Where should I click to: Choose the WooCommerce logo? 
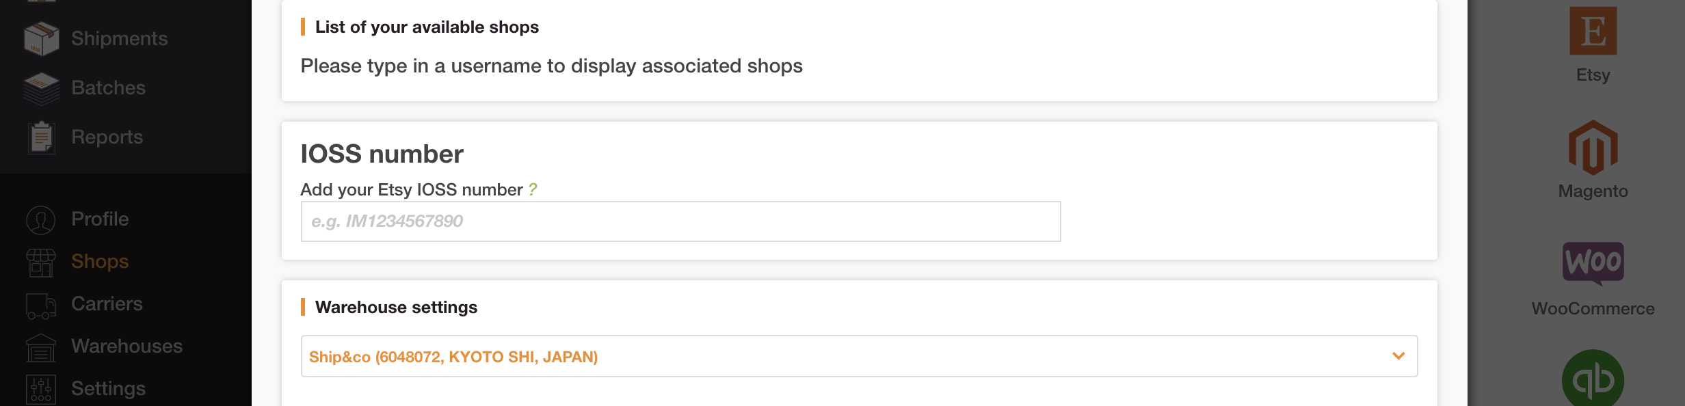pyautogui.click(x=1593, y=264)
